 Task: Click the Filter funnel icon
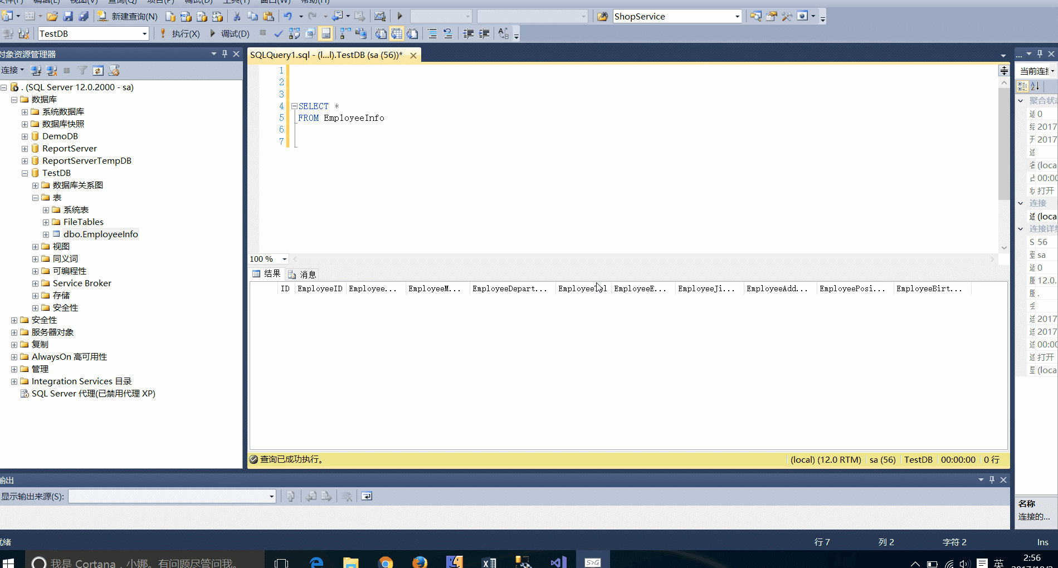[x=82, y=70]
